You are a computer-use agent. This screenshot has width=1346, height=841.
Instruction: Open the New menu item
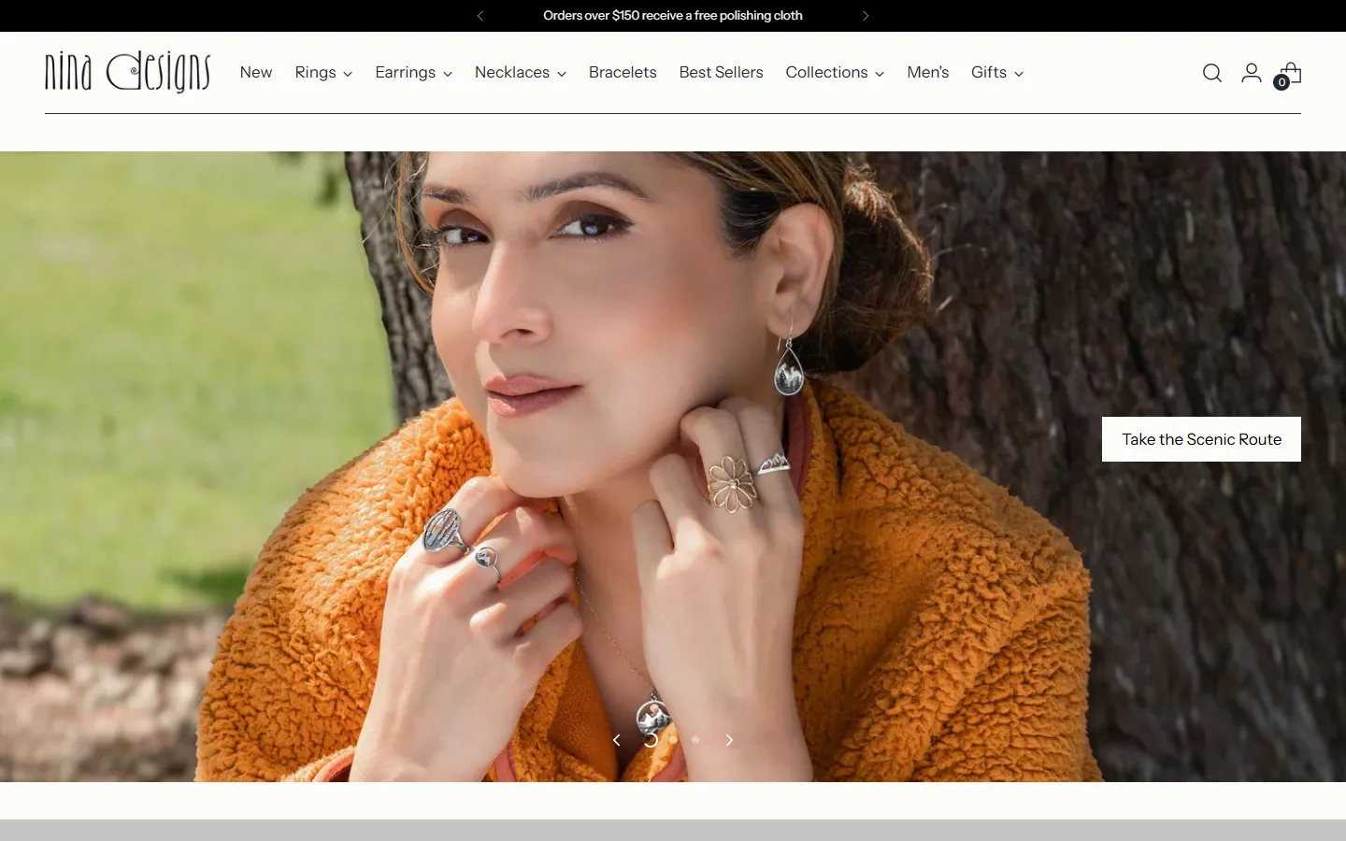click(x=256, y=73)
